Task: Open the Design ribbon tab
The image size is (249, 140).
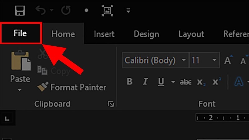Action: (146, 34)
